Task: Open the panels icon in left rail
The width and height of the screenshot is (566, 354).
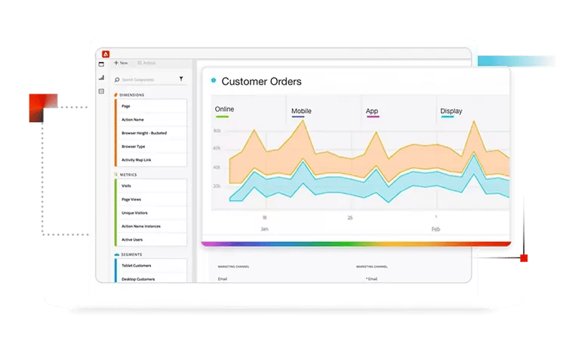Action: tap(101, 64)
